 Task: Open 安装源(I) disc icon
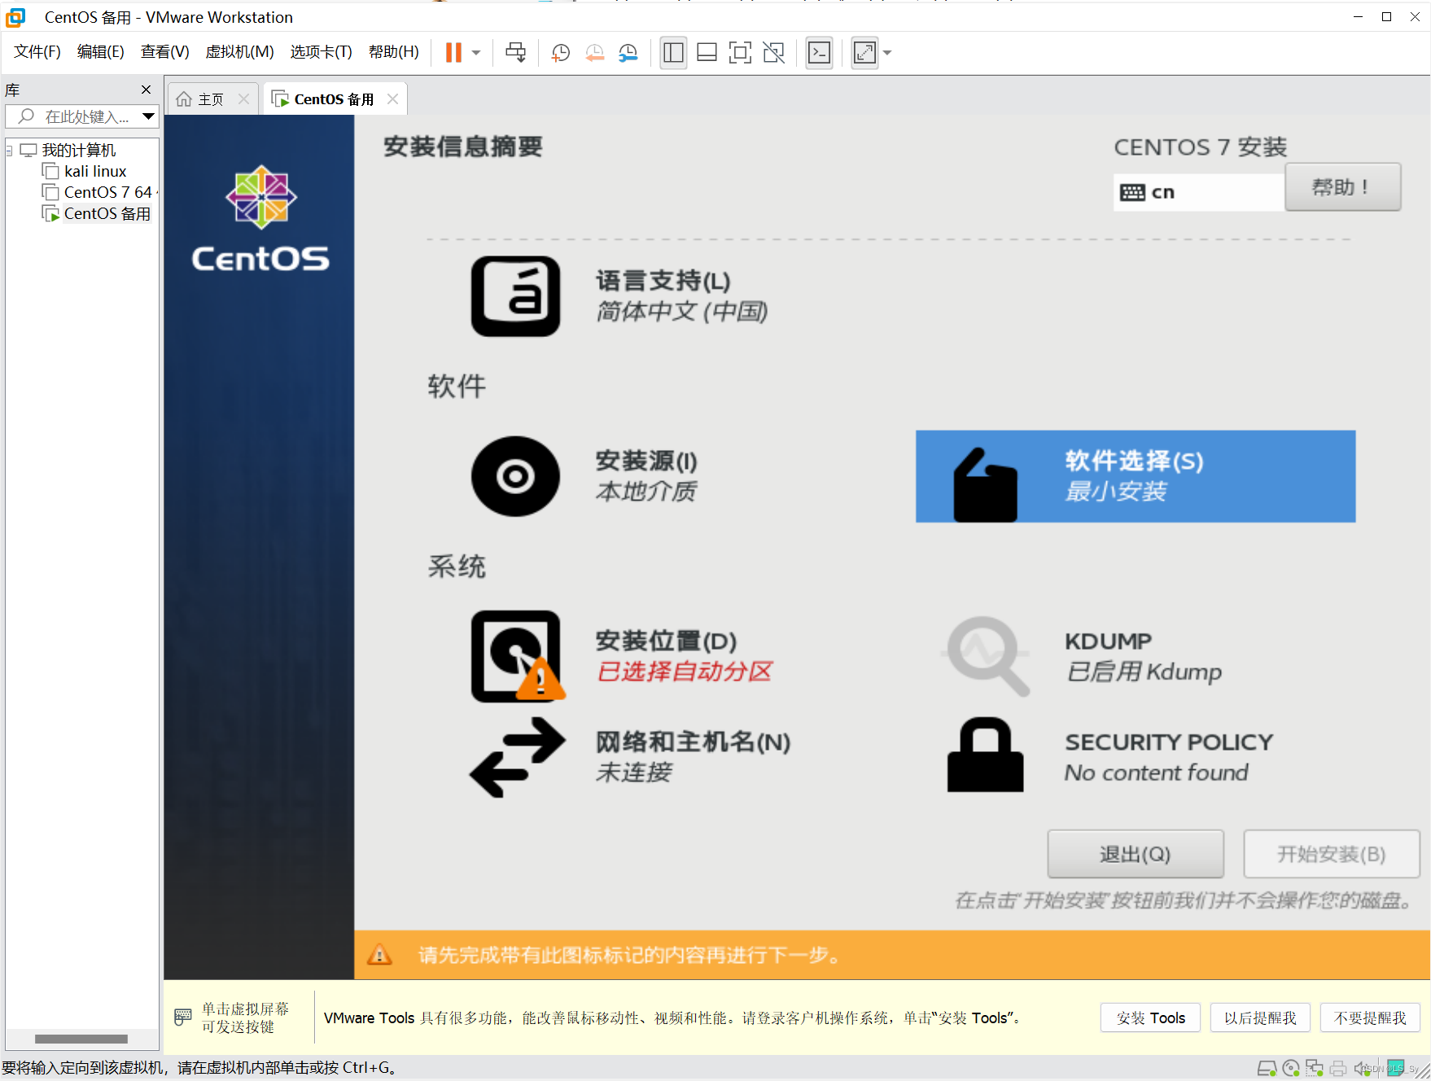[x=515, y=476]
